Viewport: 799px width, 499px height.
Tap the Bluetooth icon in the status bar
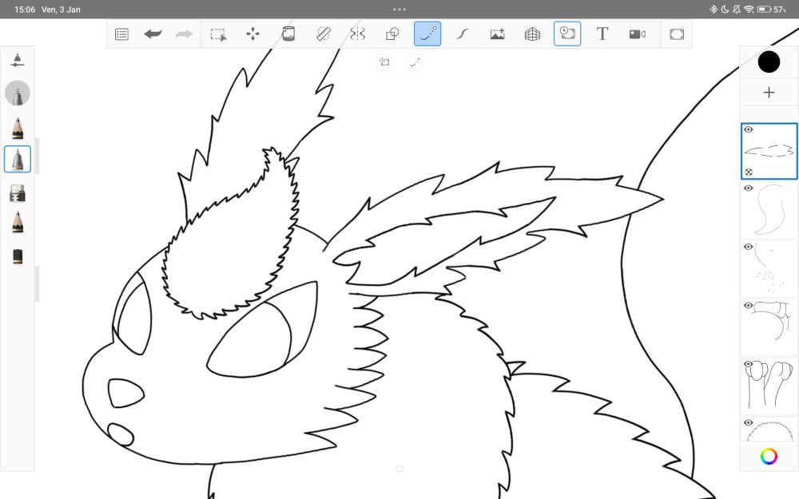(714, 9)
